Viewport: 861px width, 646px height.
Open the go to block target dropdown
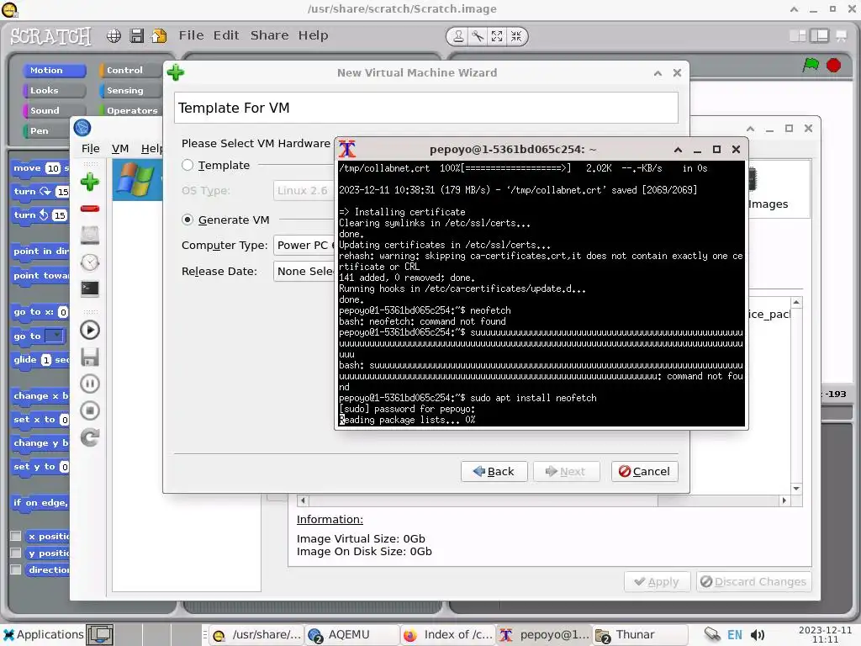(x=54, y=336)
